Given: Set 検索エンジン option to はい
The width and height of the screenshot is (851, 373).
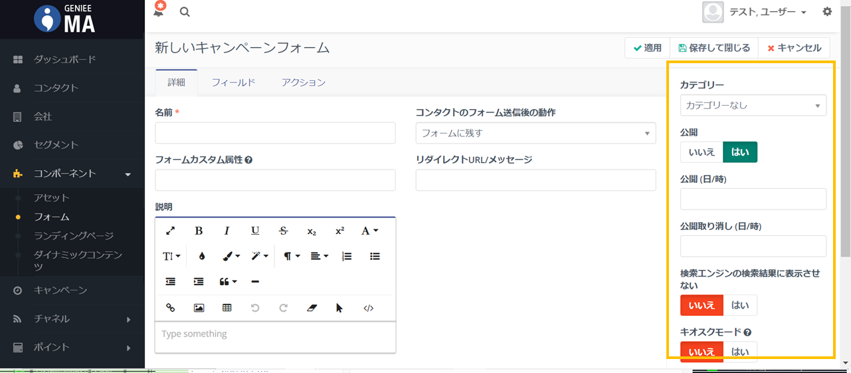Looking at the screenshot, I should [x=739, y=305].
